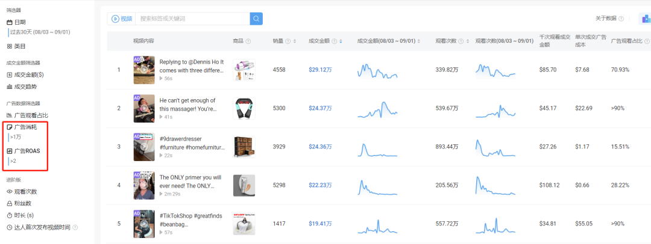Open the 成交金额($) filter

[25, 75]
